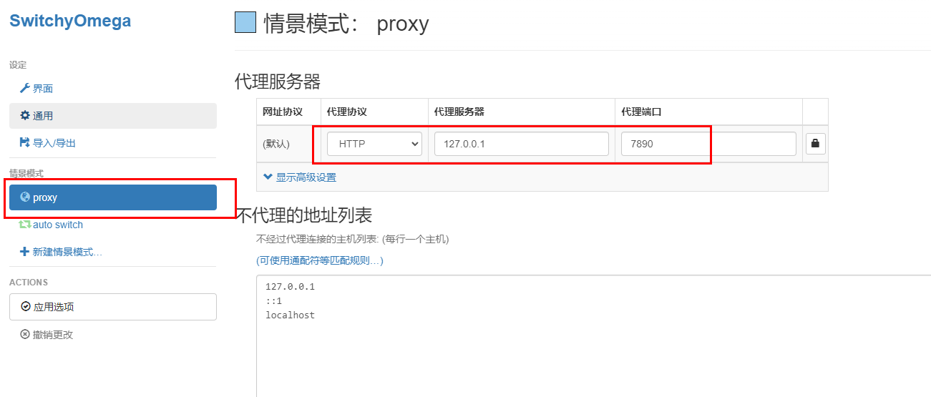
Task: Click the checkmark icon in 应用选项
Action: point(26,307)
